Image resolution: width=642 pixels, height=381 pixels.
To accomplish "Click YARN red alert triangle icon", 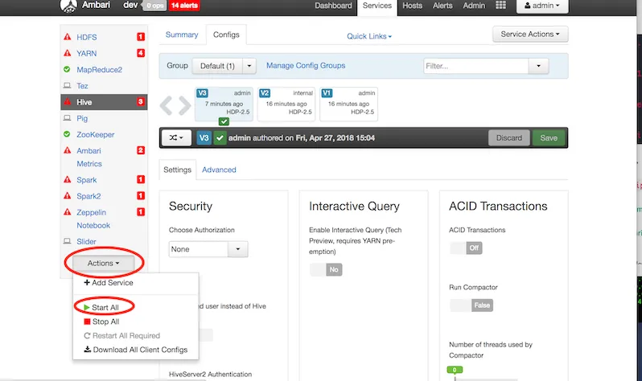I will click(67, 53).
